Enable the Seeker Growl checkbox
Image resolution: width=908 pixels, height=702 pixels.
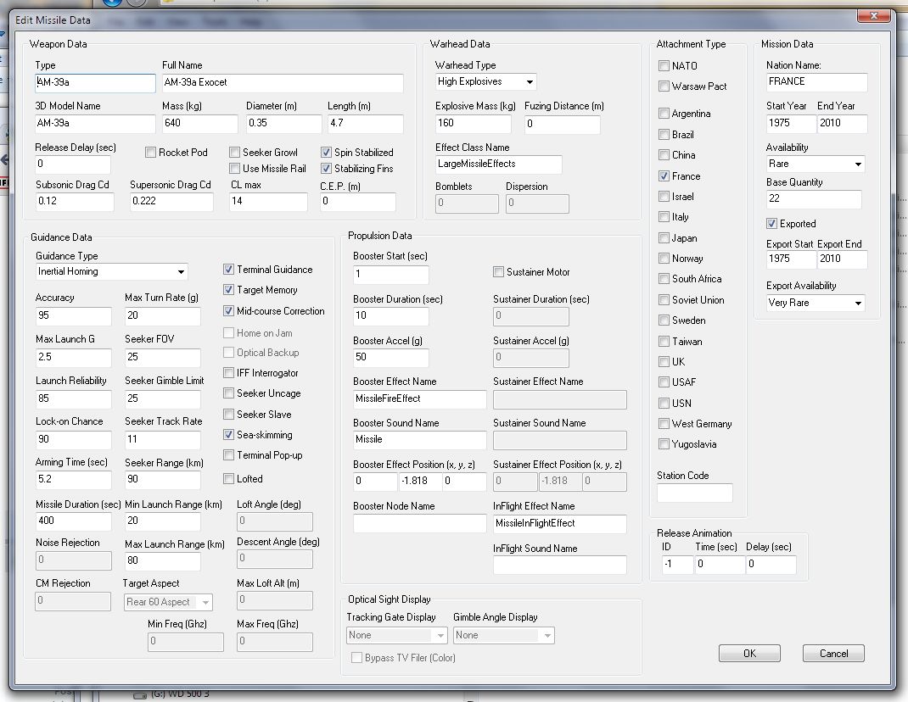tap(234, 153)
